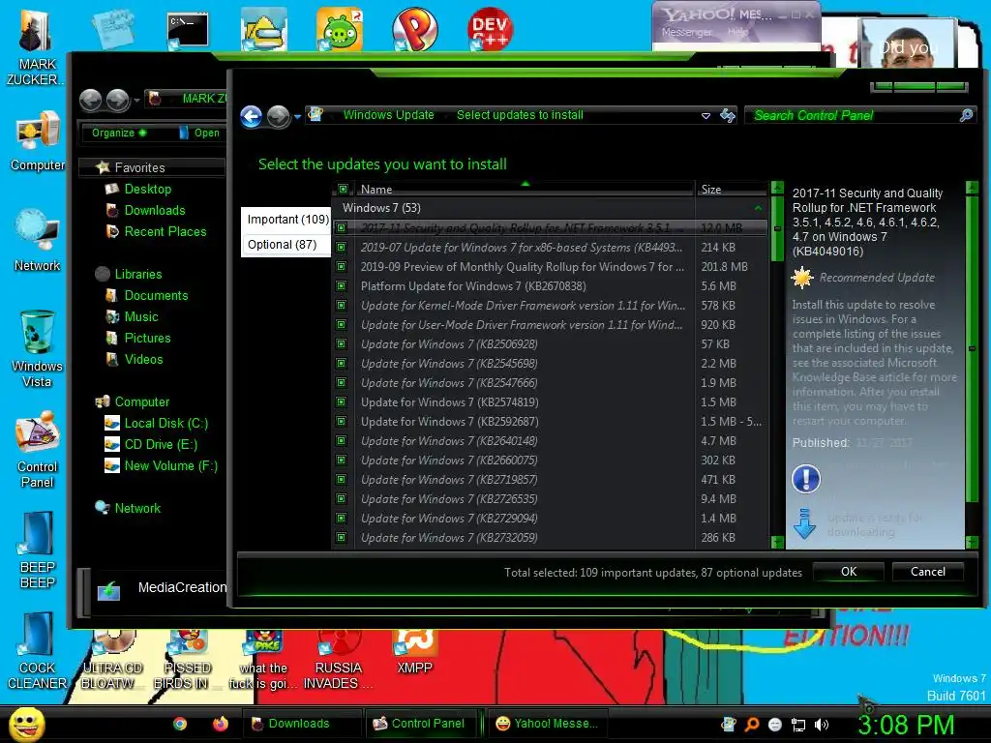
Task: Click Open in the Explorer toolbar
Action: coord(200,133)
